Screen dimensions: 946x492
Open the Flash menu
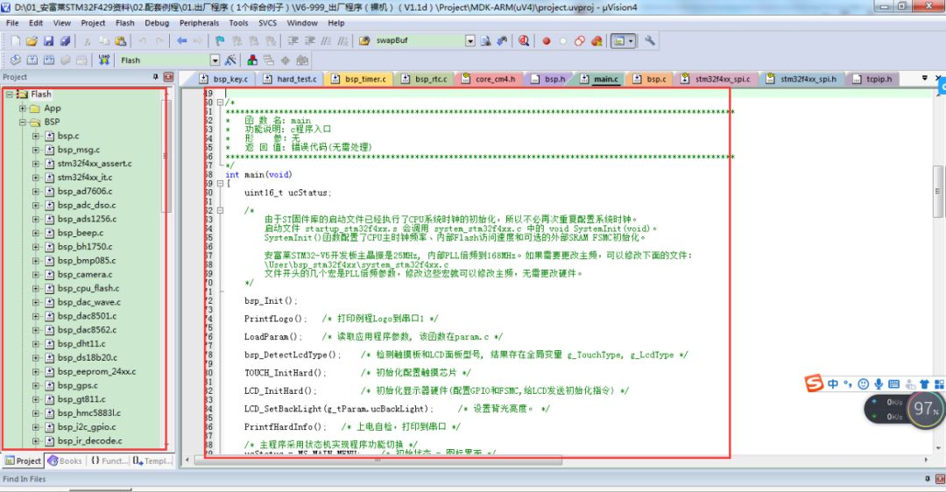point(125,23)
